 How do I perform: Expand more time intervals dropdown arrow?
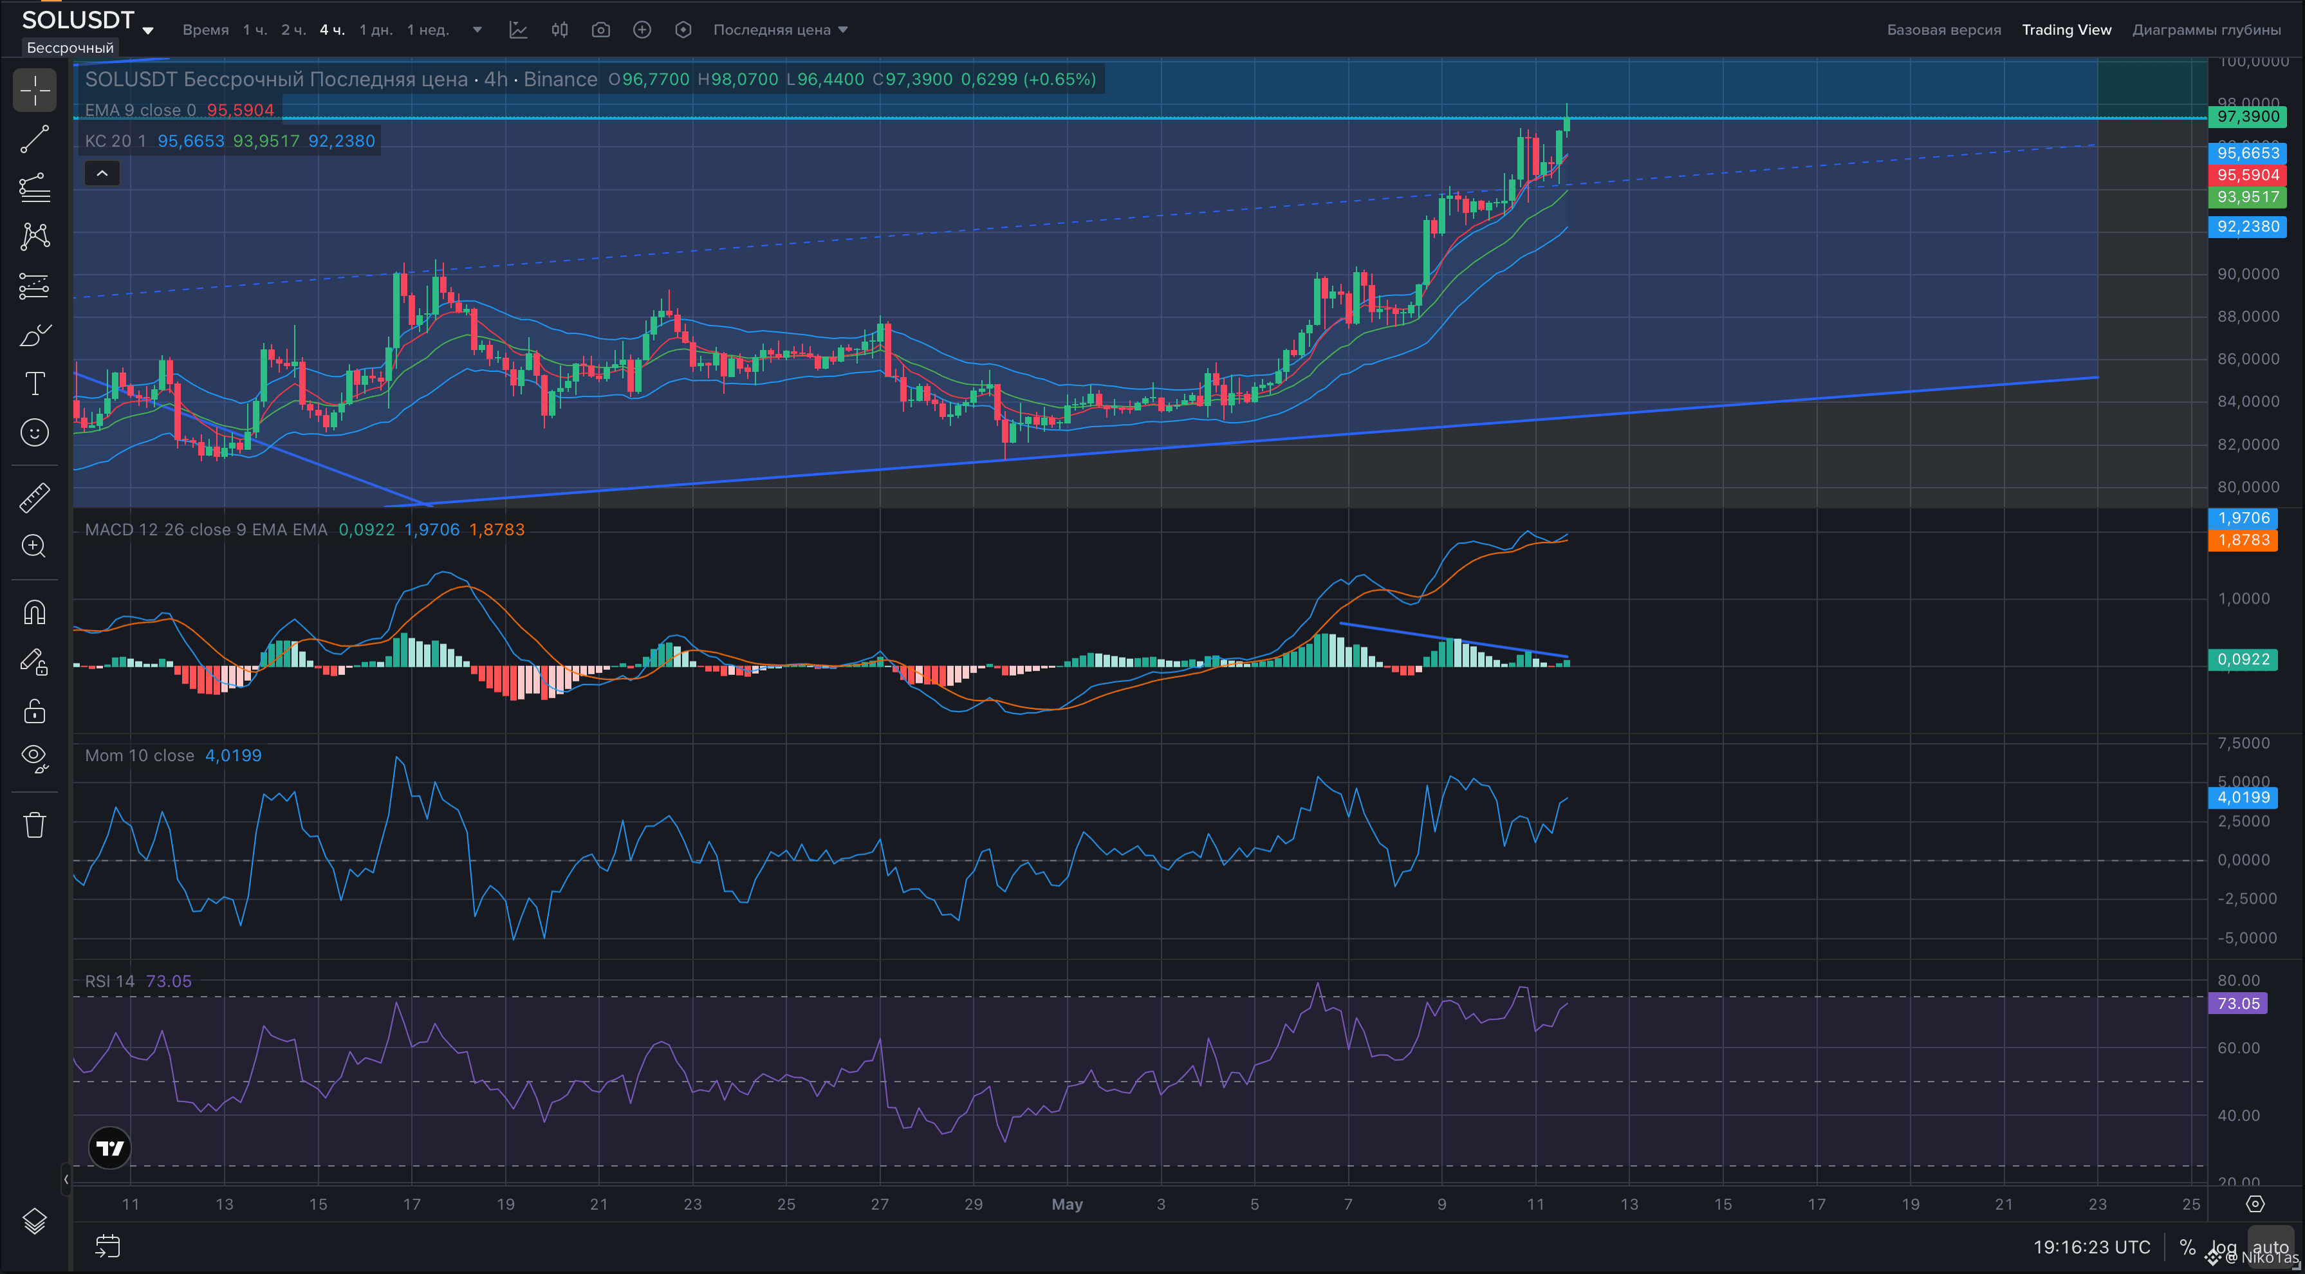pyautogui.click(x=477, y=30)
